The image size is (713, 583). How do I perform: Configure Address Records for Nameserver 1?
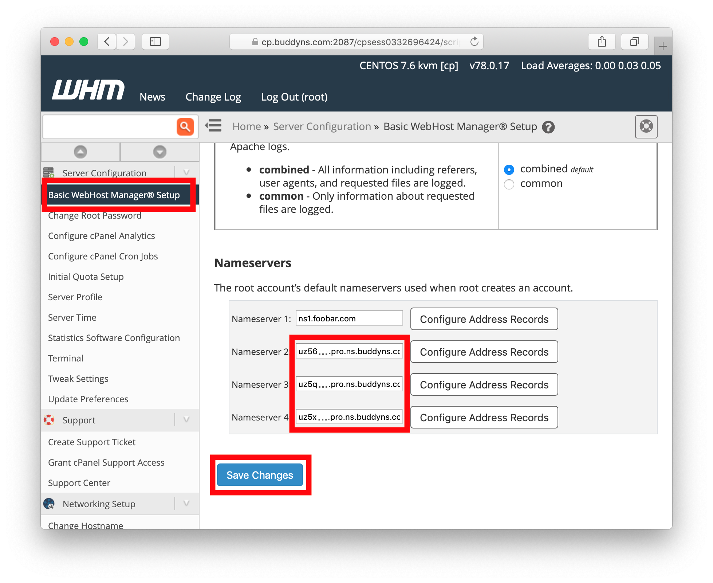[484, 319]
